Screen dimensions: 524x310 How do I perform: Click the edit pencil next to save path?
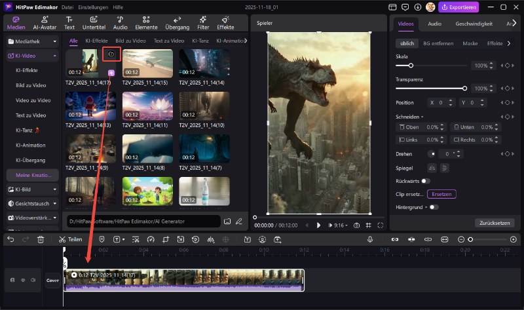click(x=238, y=222)
